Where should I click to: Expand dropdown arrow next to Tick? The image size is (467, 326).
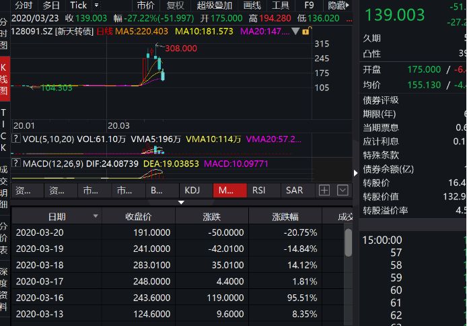95,5
